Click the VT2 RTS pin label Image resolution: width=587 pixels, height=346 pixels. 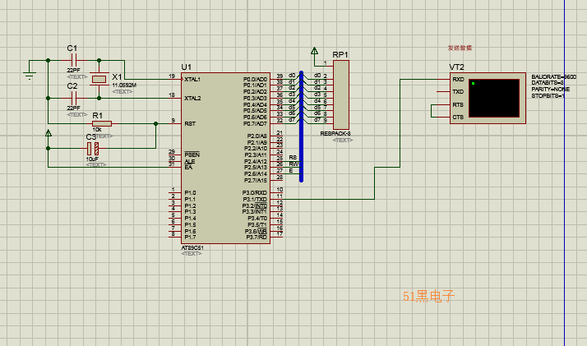[458, 104]
